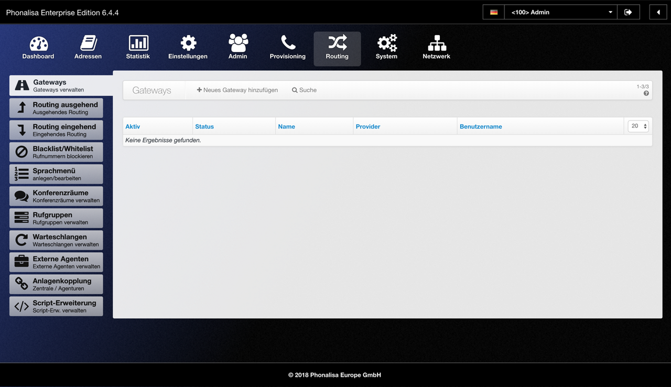Screen dimensions: 671x387
Task: Click the help question mark icon
Action: 646,93
